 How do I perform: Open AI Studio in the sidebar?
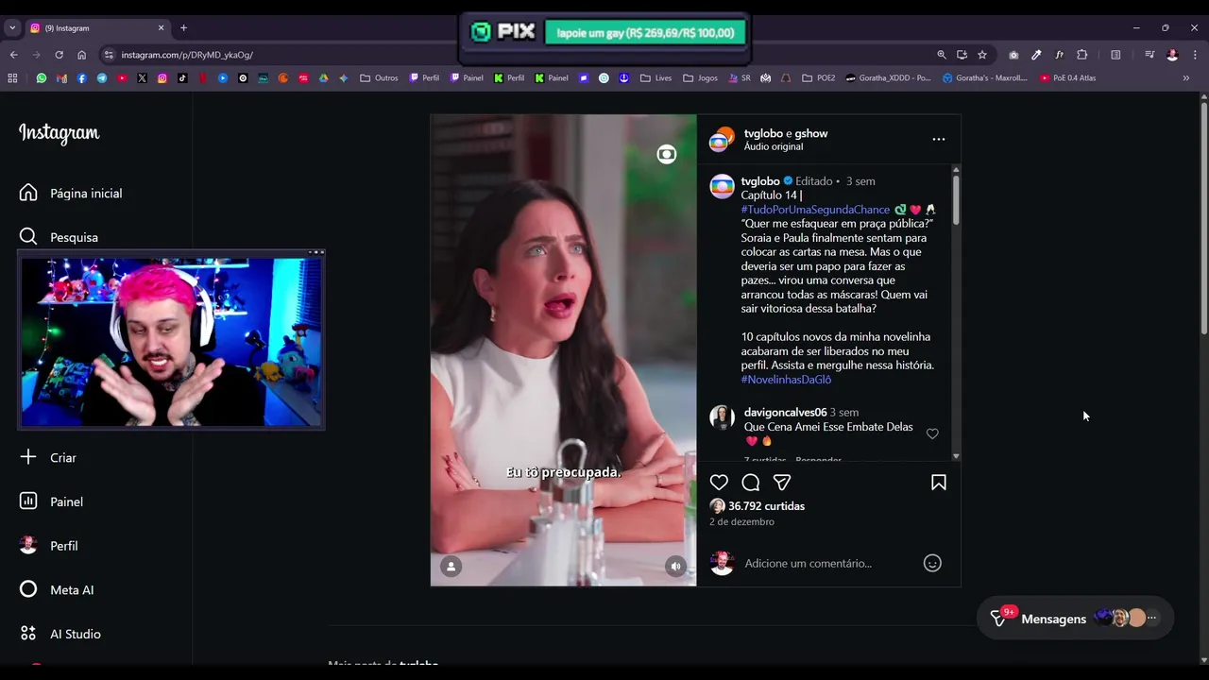(60, 634)
